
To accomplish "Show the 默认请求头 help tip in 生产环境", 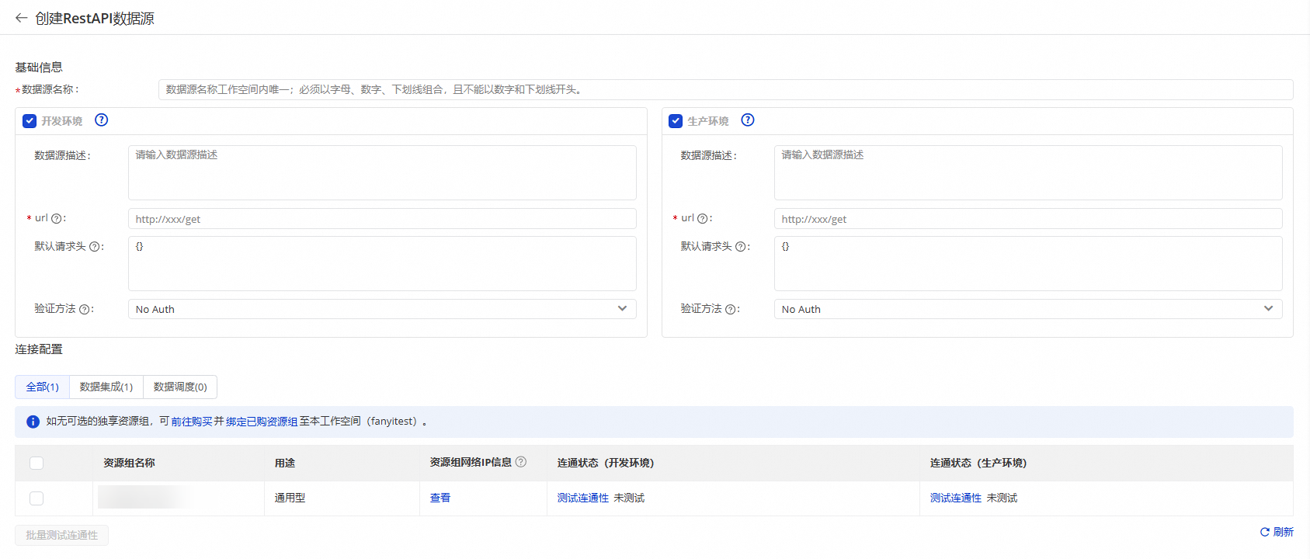I will [x=741, y=247].
